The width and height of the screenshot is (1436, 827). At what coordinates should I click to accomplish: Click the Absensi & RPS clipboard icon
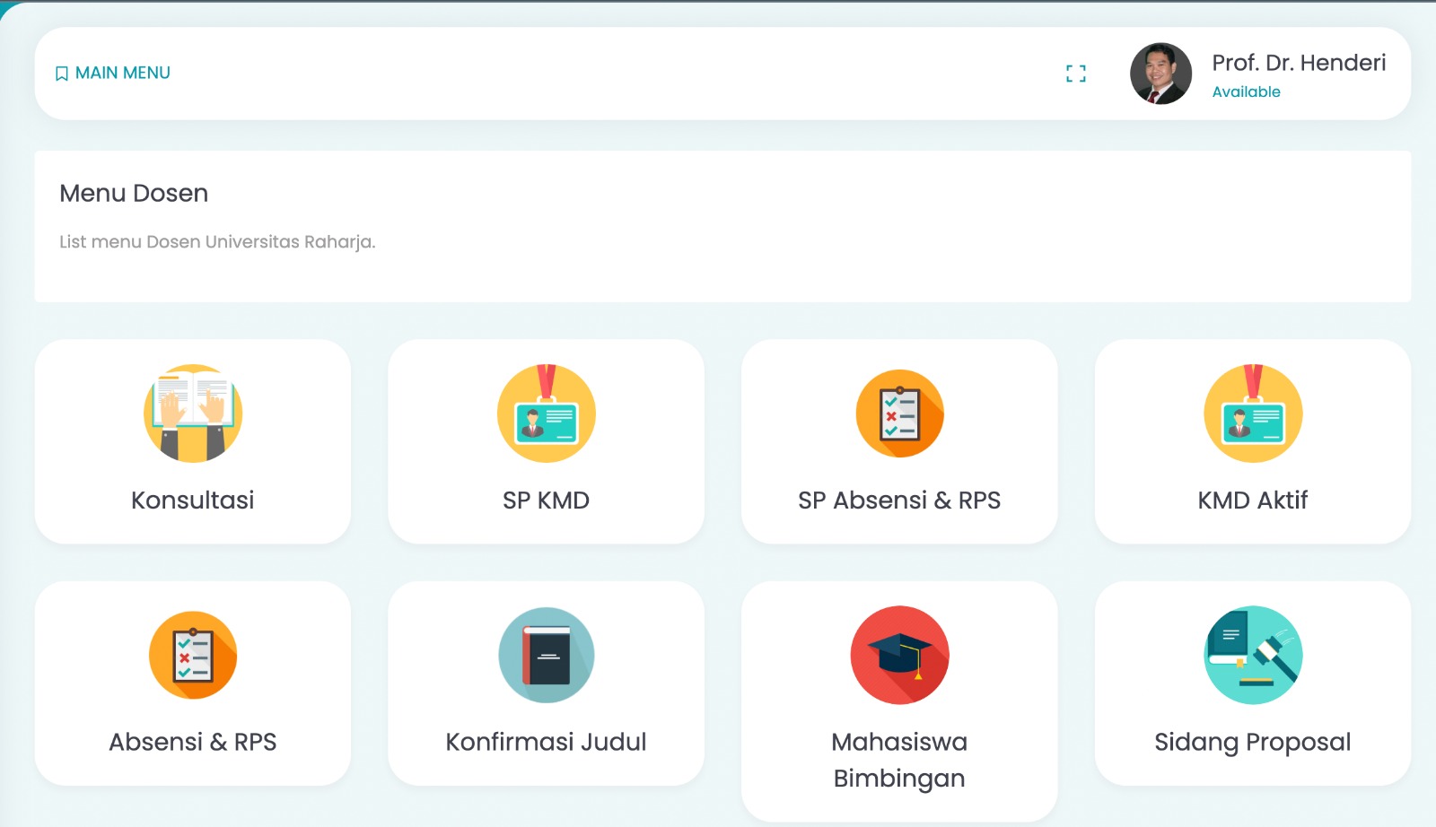coord(193,656)
